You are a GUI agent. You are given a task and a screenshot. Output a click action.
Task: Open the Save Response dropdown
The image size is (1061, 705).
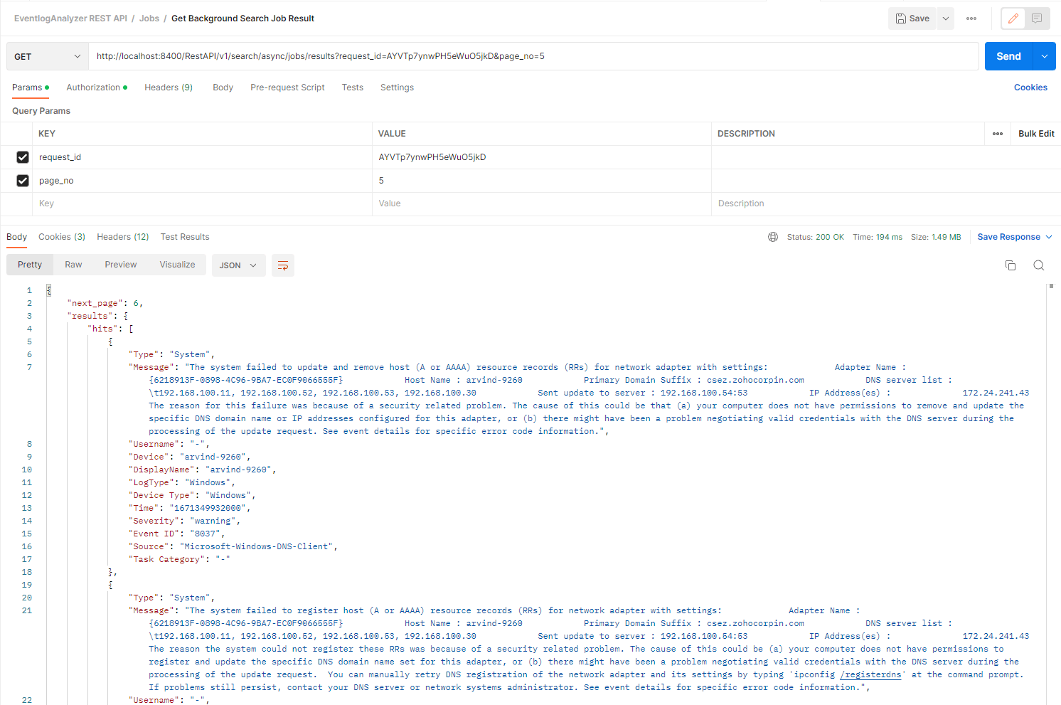pyautogui.click(x=1015, y=236)
